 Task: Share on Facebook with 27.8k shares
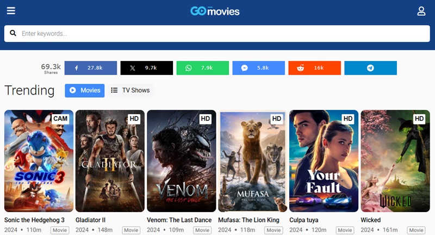[x=91, y=68]
